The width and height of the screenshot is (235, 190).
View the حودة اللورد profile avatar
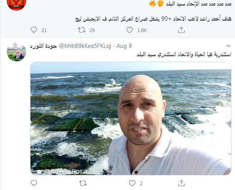[17, 52]
